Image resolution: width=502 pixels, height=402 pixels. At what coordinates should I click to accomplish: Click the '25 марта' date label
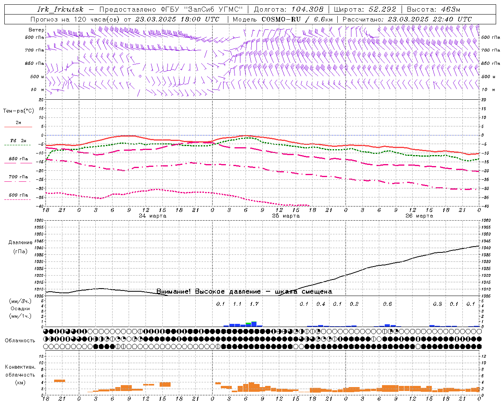[x=286, y=216]
